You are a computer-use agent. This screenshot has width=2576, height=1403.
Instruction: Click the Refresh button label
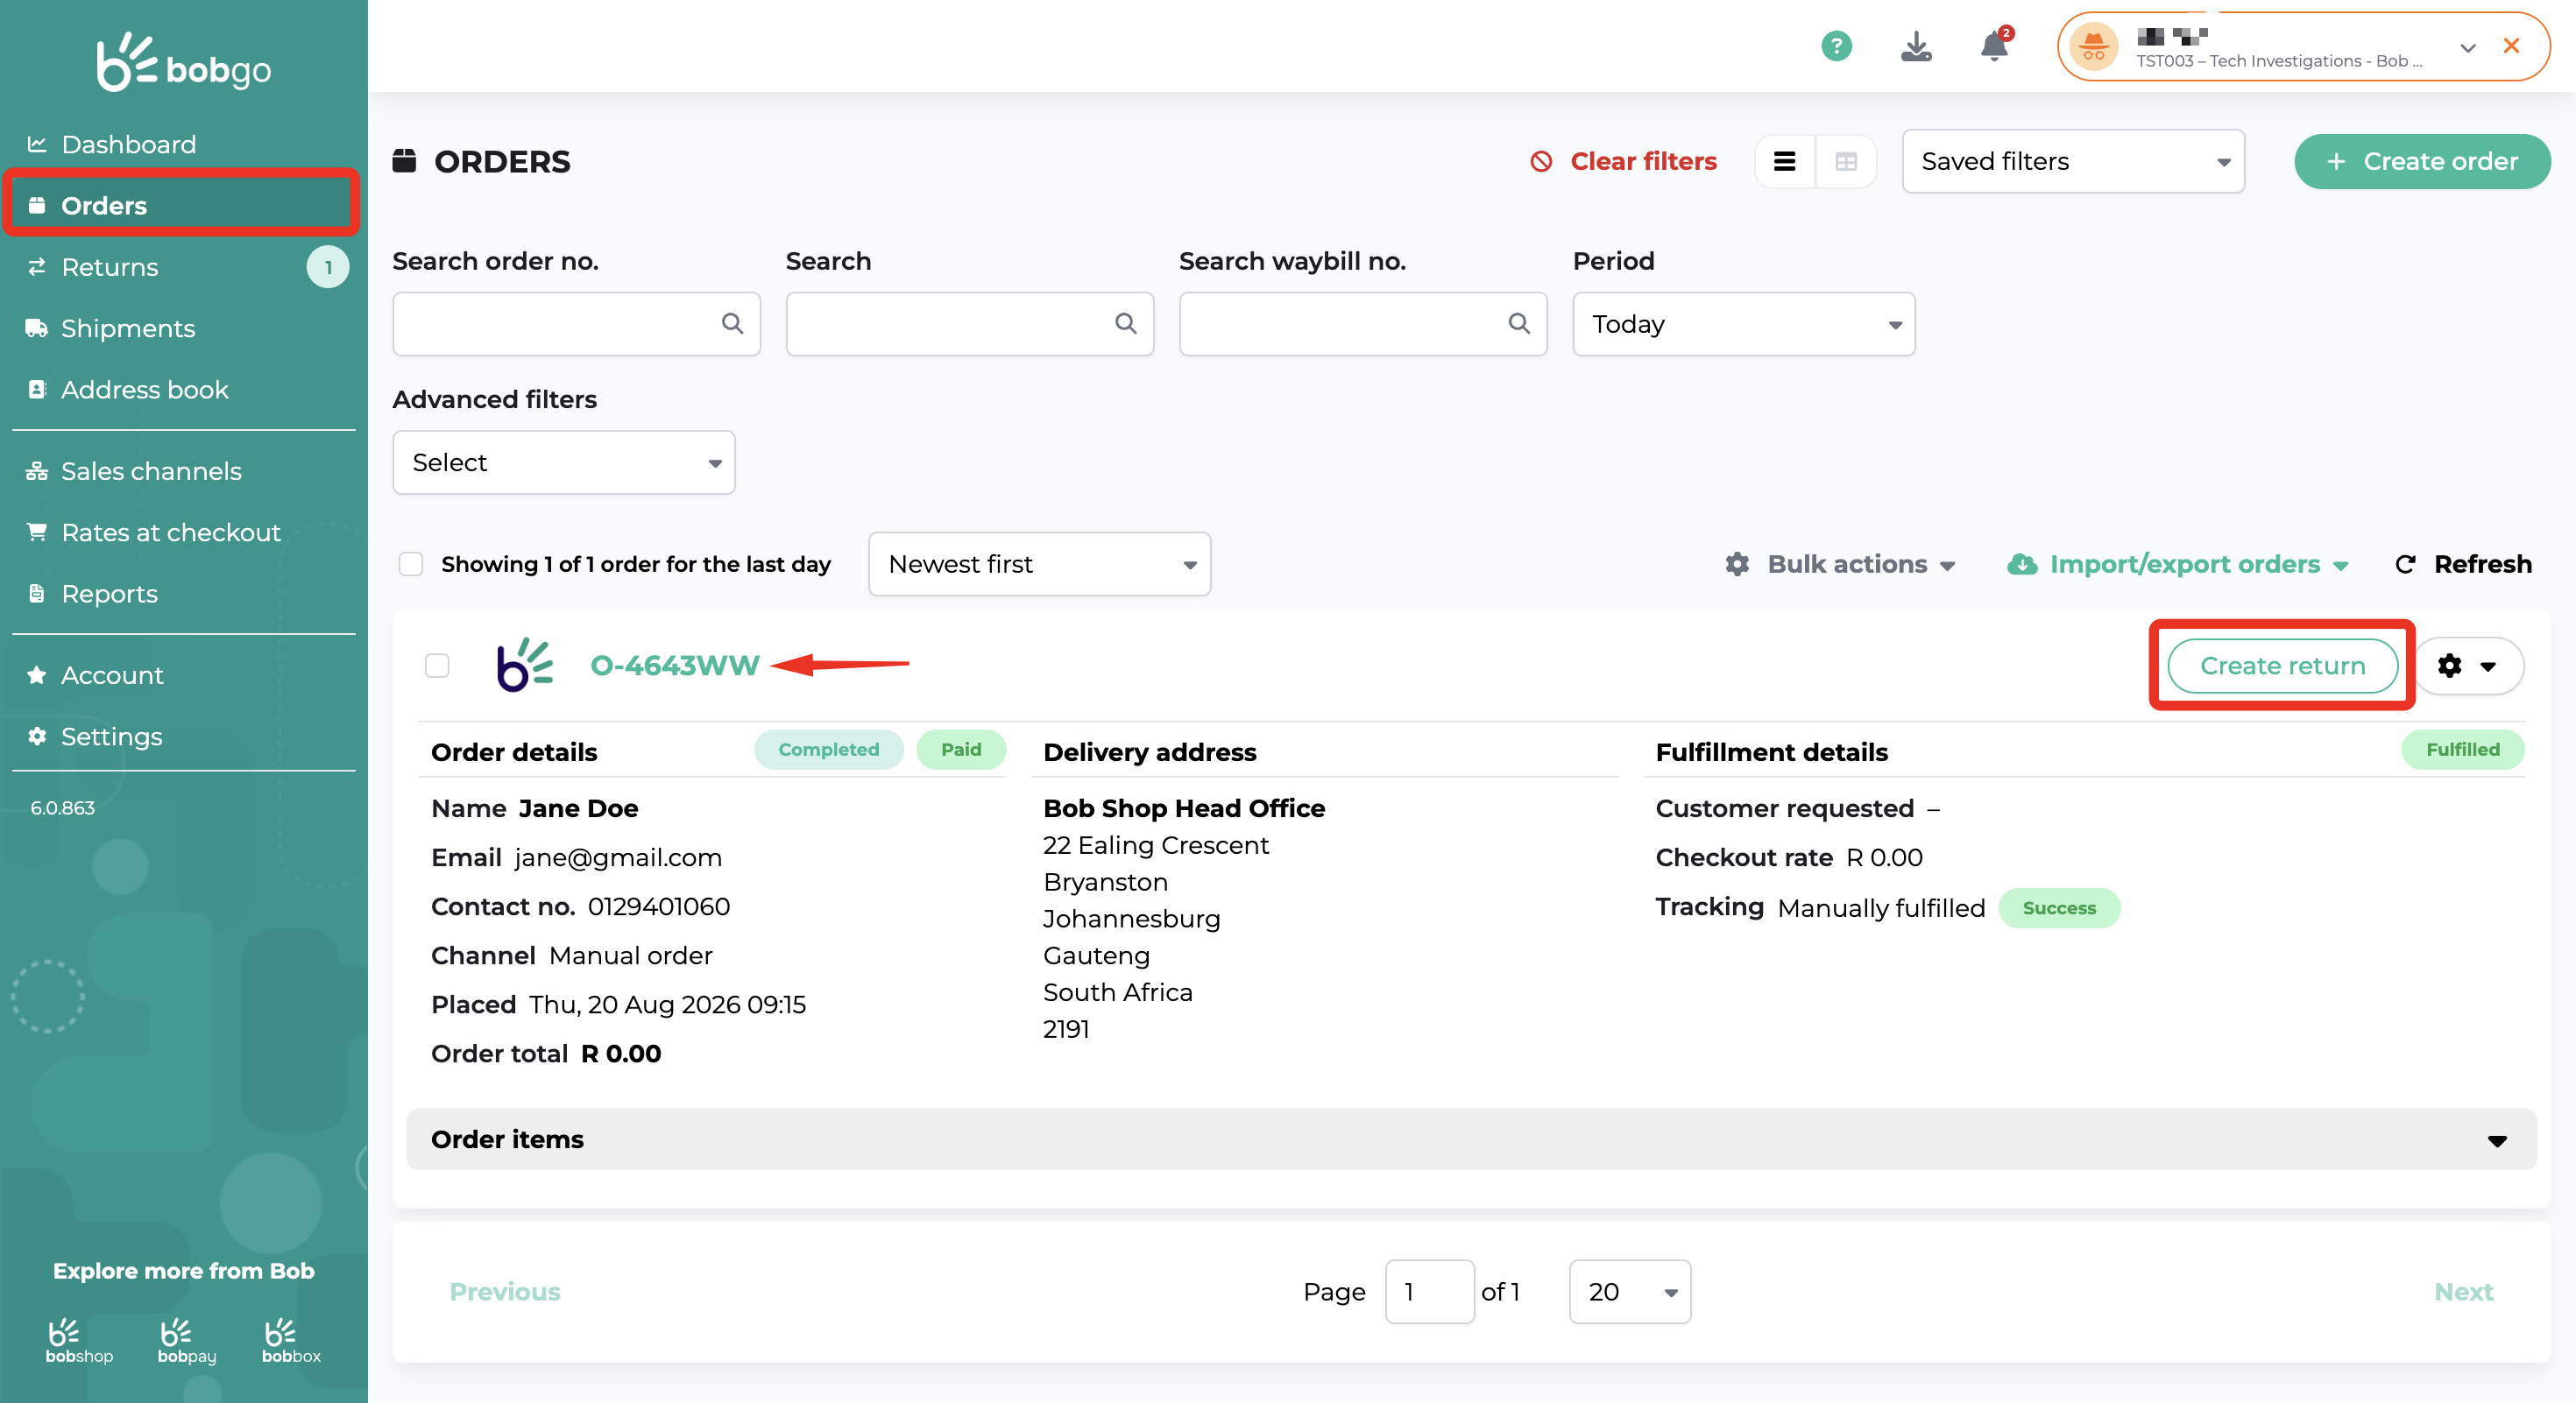click(x=2483, y=565)
